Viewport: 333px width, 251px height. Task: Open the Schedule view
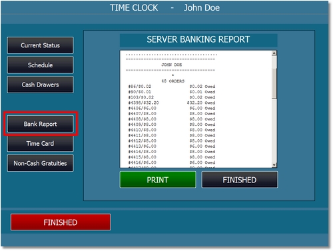(x=40, y=65)
